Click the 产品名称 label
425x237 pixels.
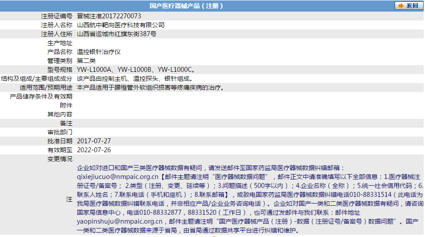tap(60, 52)
